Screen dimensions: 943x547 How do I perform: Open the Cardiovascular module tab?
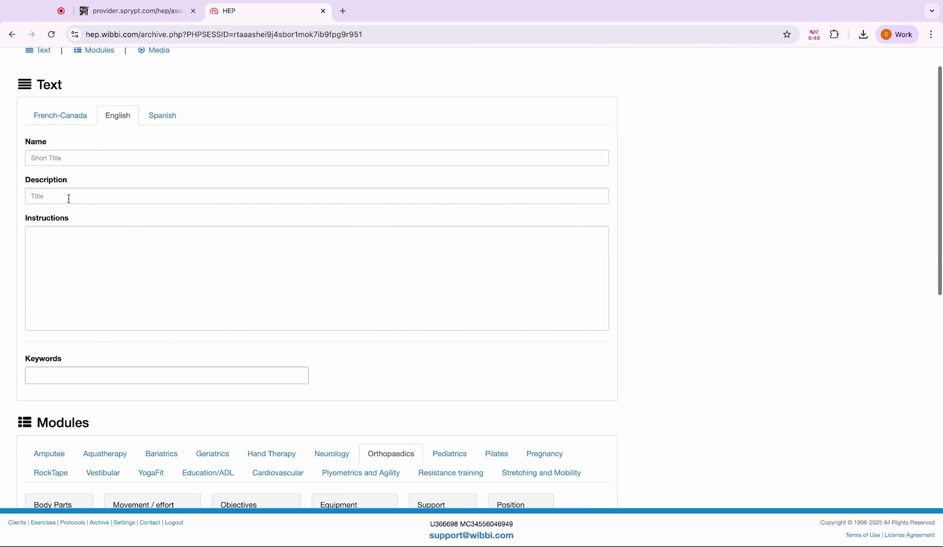coord(278,473)
